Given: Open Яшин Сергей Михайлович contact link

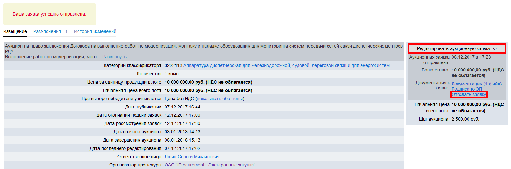Looking at the screenshot, I should point(192,157).
